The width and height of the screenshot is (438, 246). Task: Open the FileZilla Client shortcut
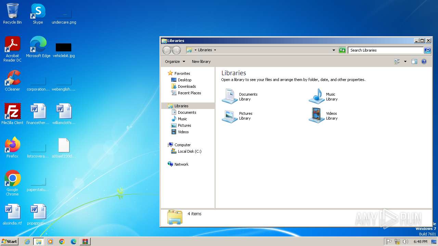click(12, 114)
